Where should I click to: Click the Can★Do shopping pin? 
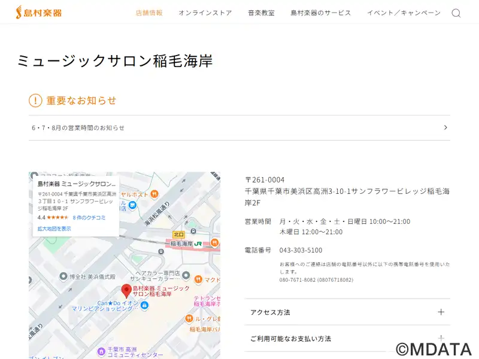pos(144,305)
